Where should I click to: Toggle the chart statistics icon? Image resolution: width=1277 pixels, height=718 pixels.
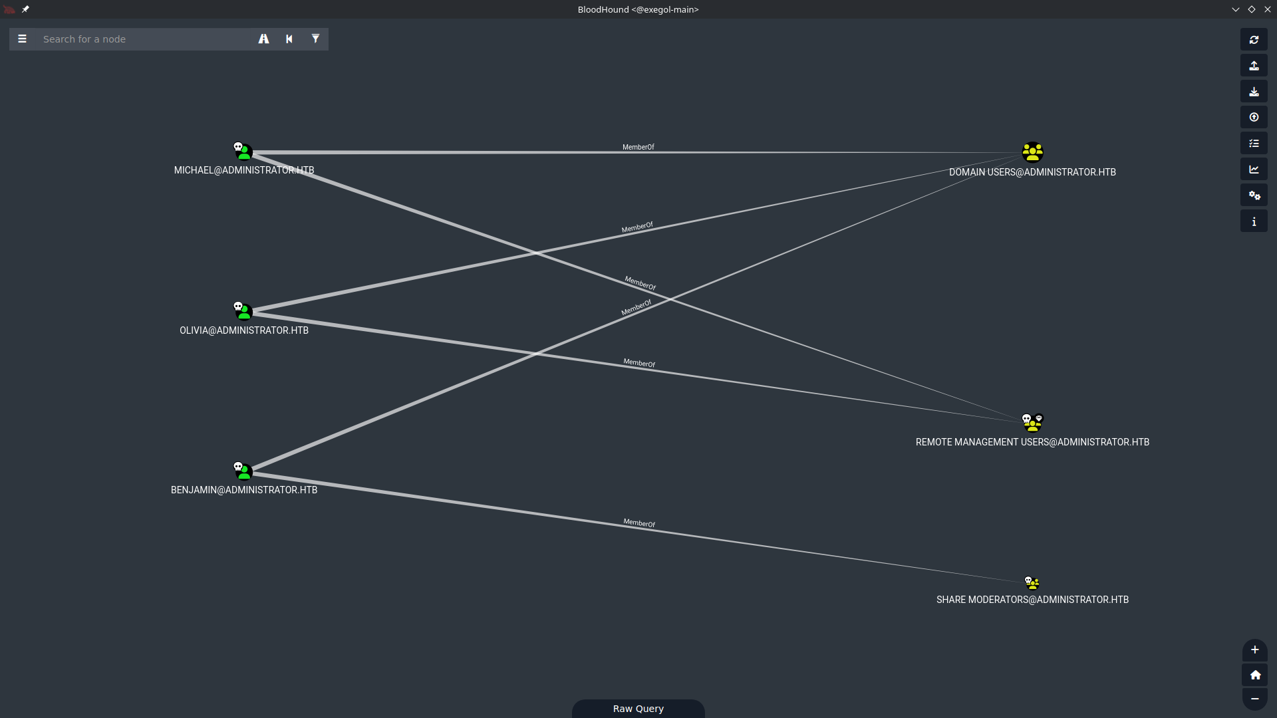pos(1254,169)
